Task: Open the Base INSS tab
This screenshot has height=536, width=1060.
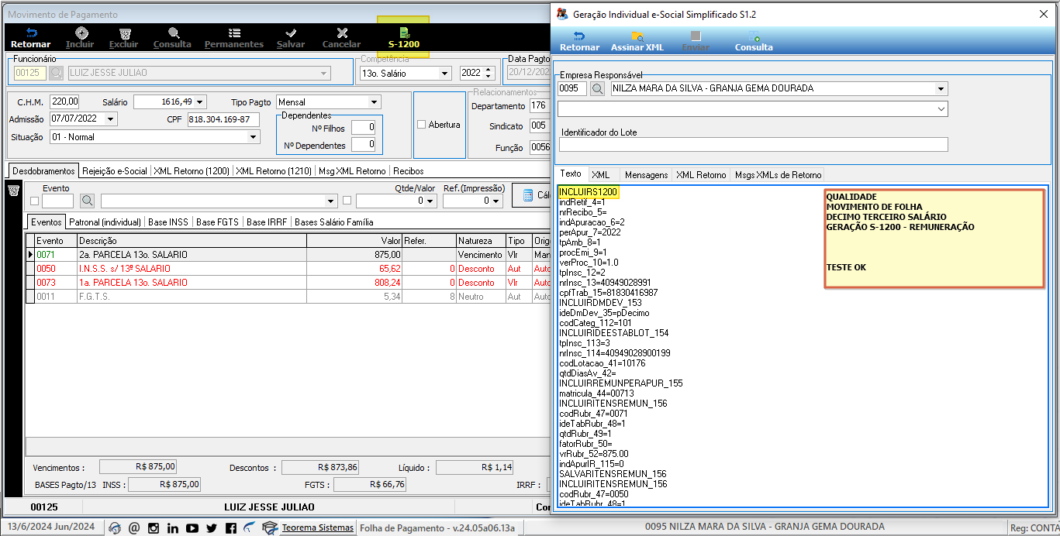Action: coord(168,222)
